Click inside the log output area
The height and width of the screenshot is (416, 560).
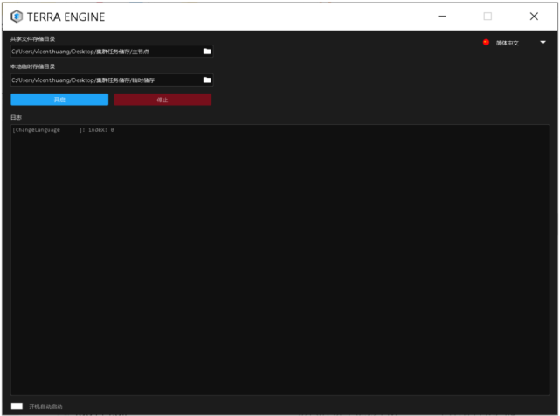pyautogui.click(x=280, y=262)
